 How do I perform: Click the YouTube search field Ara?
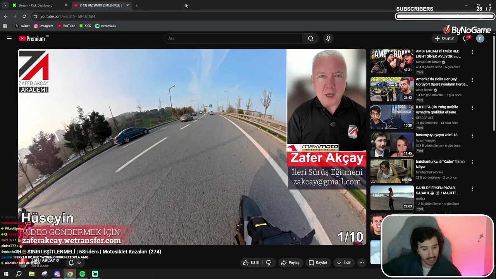[234, 38]
